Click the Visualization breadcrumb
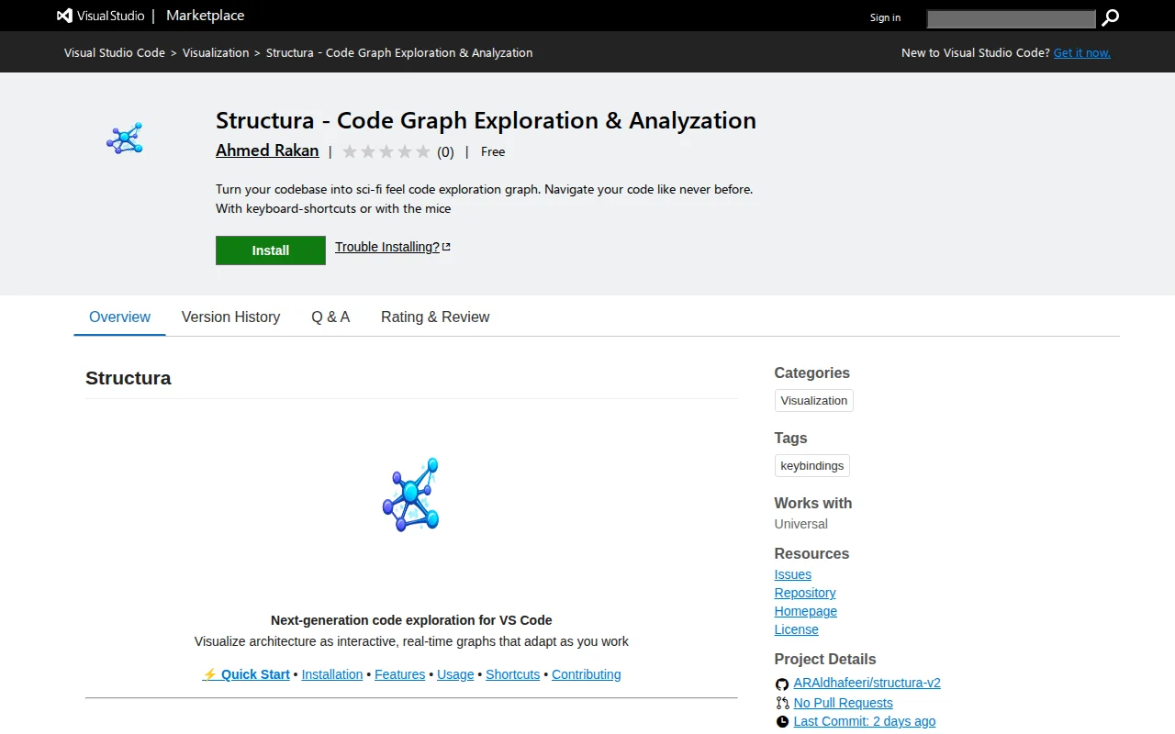Viewport: 1175px width, 734px height. pos(216,53)
